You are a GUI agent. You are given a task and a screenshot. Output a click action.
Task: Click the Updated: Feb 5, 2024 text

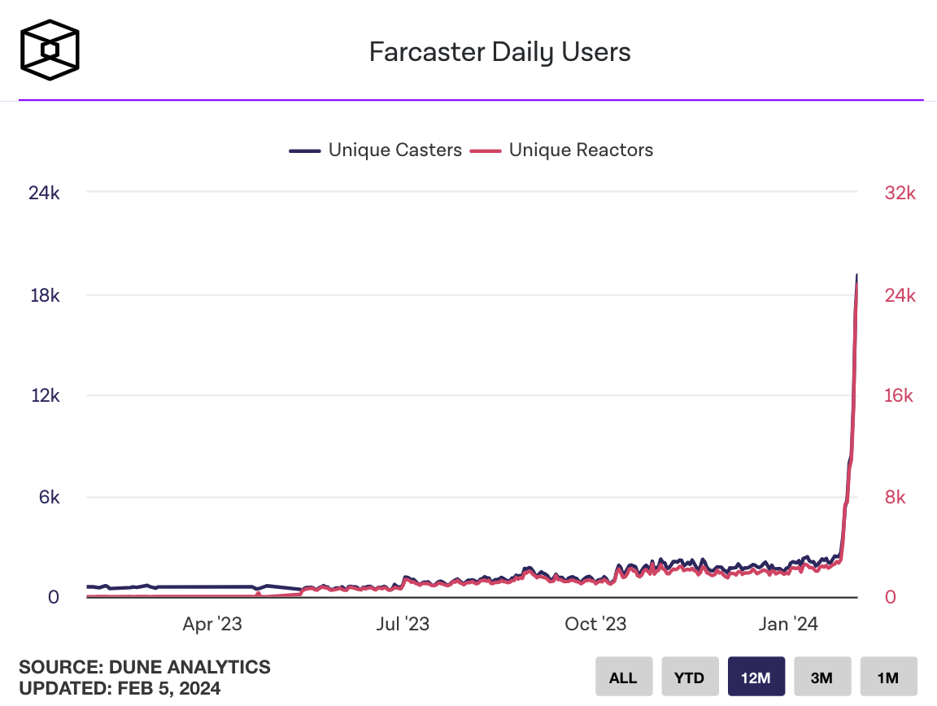point(120,688)
